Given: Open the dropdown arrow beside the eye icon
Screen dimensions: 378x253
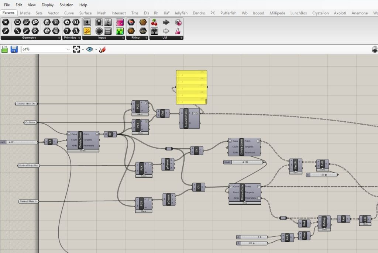Looking at the screenshot, I should tap(96, 49).
